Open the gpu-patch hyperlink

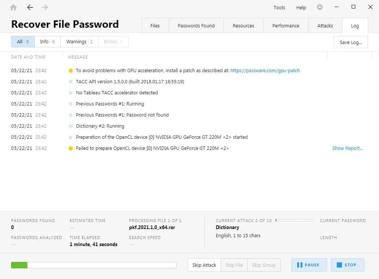[265, 70]
